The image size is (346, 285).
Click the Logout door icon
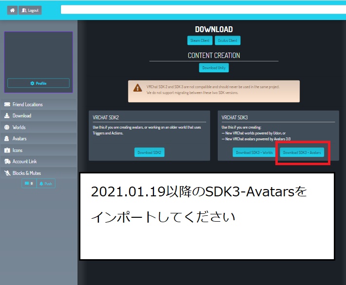24,10
